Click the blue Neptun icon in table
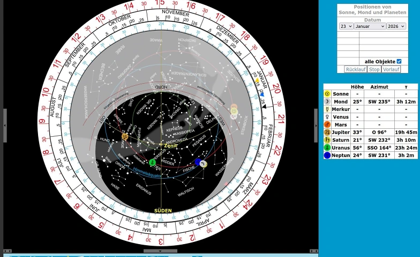Viewport: 420px width, 257px height. 327,156
